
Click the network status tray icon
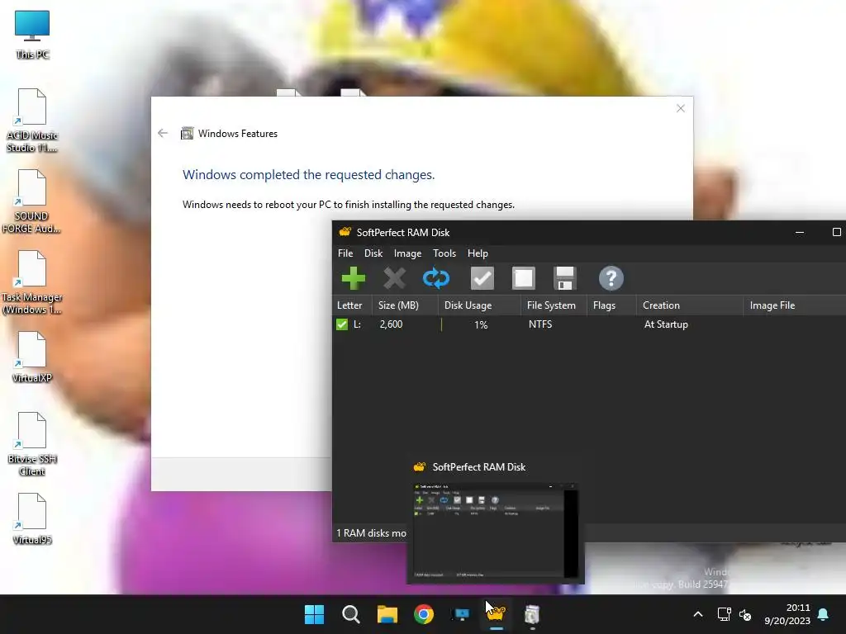pos(724,614)
